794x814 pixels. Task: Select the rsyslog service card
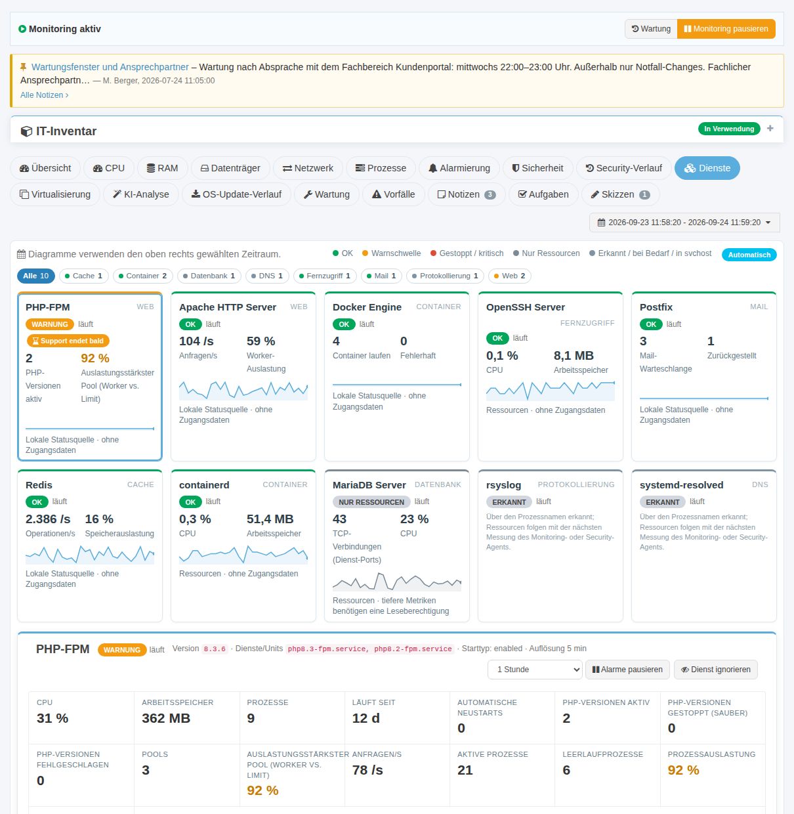click(x=551, y=546)
